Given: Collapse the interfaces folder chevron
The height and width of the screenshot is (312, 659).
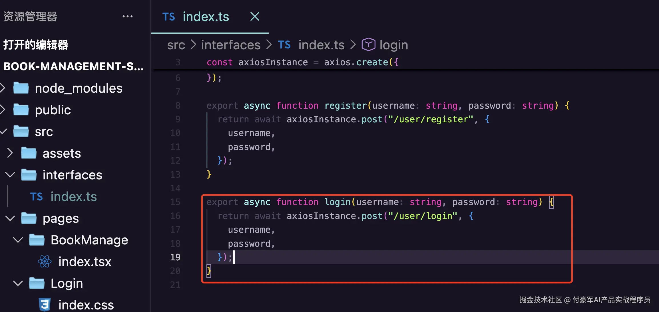Looking at the screenshot, I should [x=10, y=175].
